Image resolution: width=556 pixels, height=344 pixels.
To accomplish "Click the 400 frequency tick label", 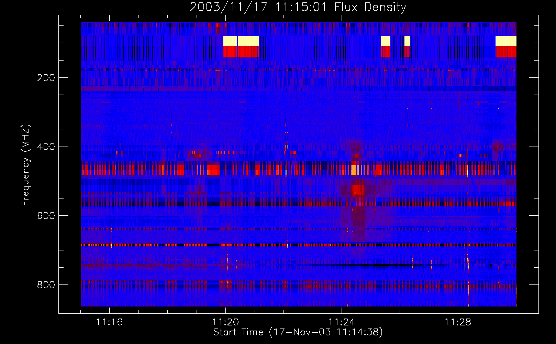I will click(46, 147).
